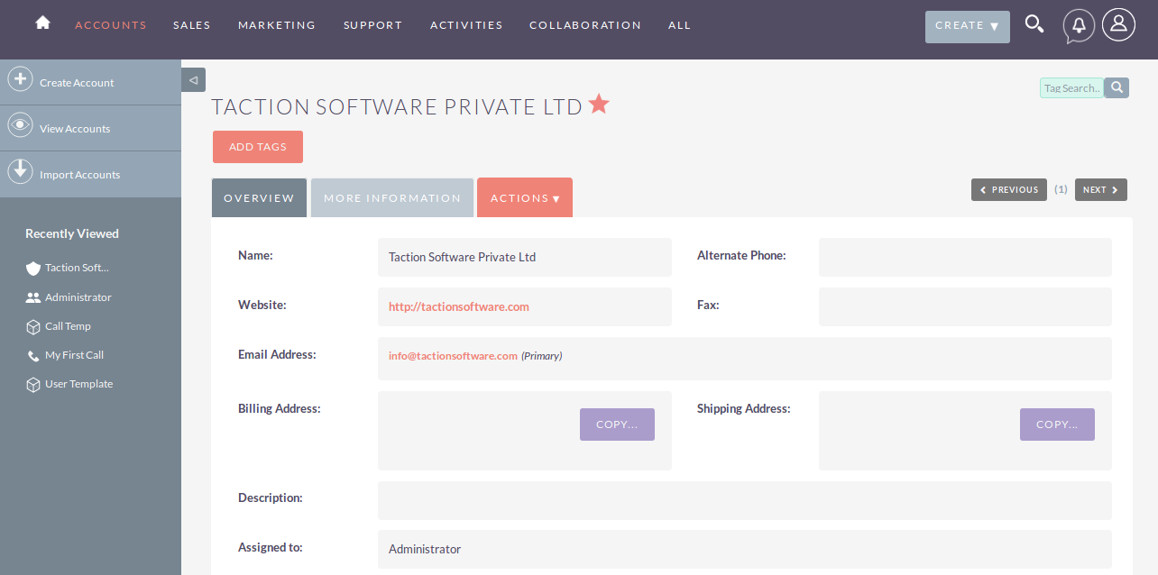Click the Assigned to value Administrator

425,549
